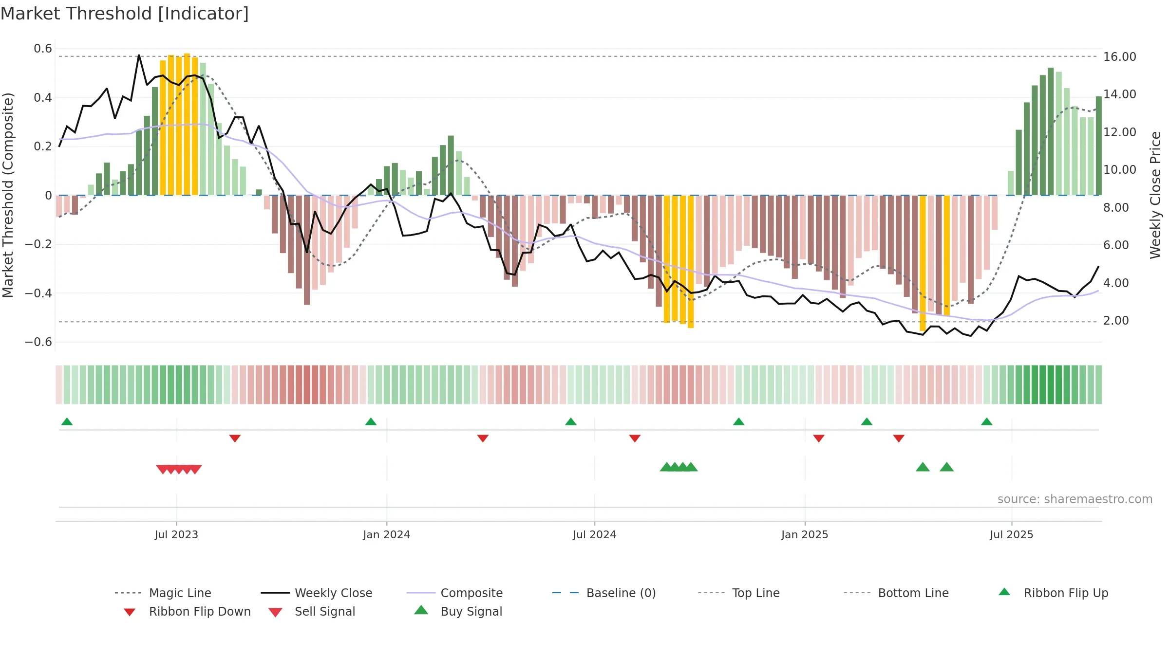Viewport: 1169px width, 657px height.
Task: Click the Jul 2025 x-axis label
Action: [1012, 535]
